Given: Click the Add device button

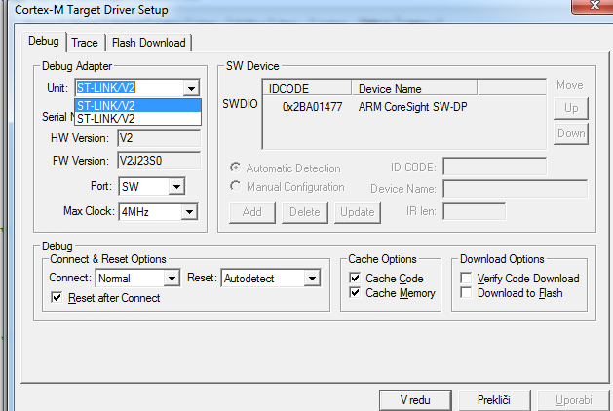Looking at the screenshot, I should [252, 212].
